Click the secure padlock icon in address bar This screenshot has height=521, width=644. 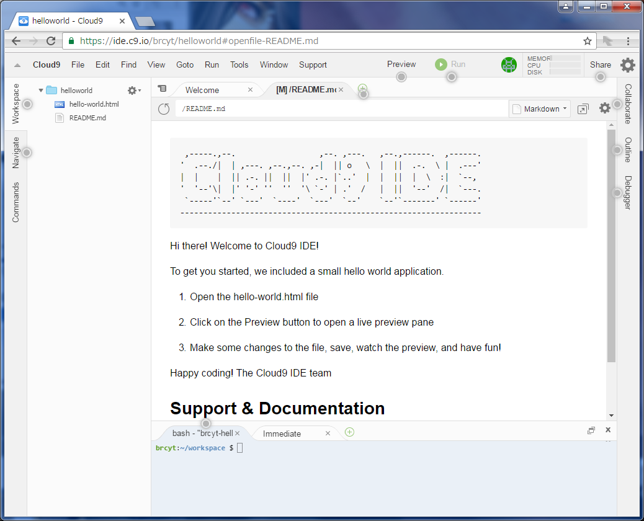pyautogui.click(x=71, y=41)
